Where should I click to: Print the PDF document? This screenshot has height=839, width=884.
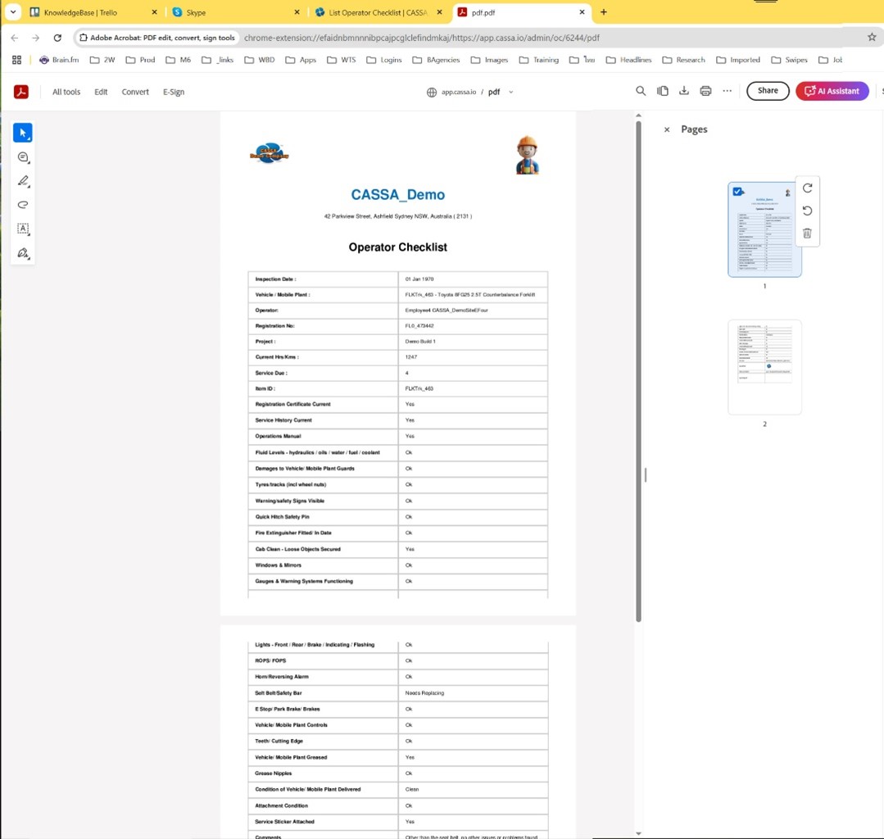point(705,91)
